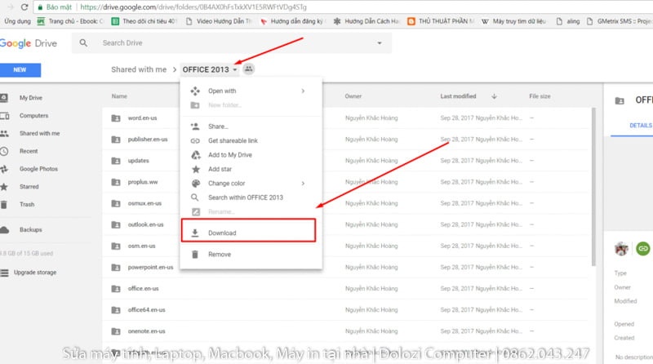This screenshot has height=364, width=653.
Task: Click the Open with icon in menu
Action: [195, 91]
